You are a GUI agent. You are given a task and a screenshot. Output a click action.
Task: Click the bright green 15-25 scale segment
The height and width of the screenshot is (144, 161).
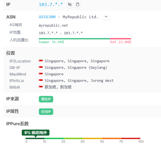coord(54,139)
